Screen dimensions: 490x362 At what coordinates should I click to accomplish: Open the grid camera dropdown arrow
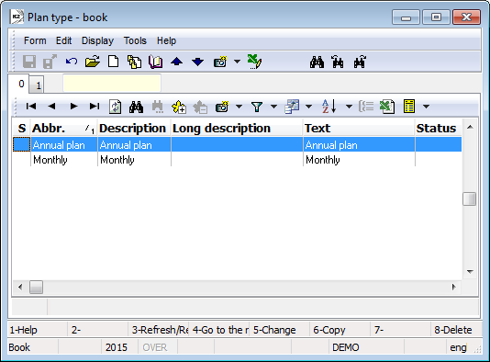tap(239, 107)
